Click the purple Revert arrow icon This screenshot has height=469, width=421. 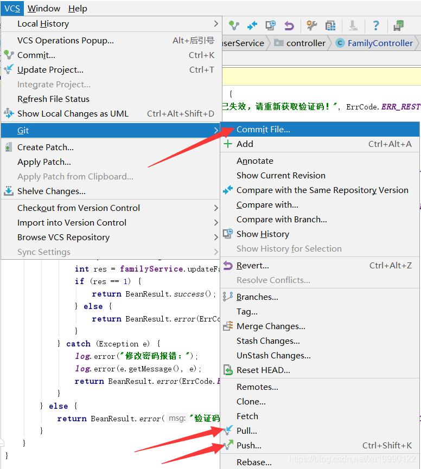pyautogui.click(x=228, y=265)
